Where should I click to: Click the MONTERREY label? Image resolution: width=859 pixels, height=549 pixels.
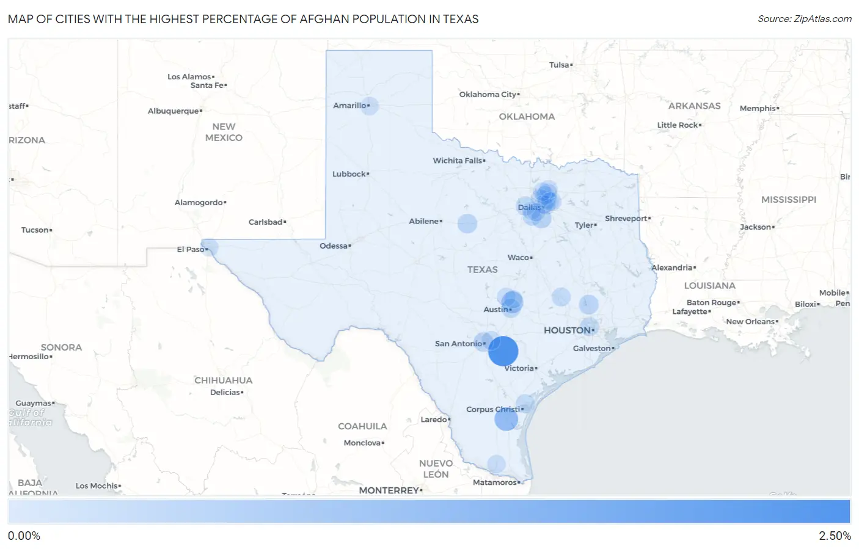pos(389,490)
